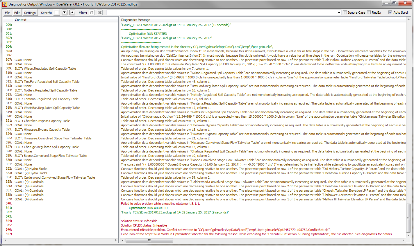The height and width of the screenshot is (246, 414).
Task: Click row number 299: in the Context pane
Action: [9, 25]
